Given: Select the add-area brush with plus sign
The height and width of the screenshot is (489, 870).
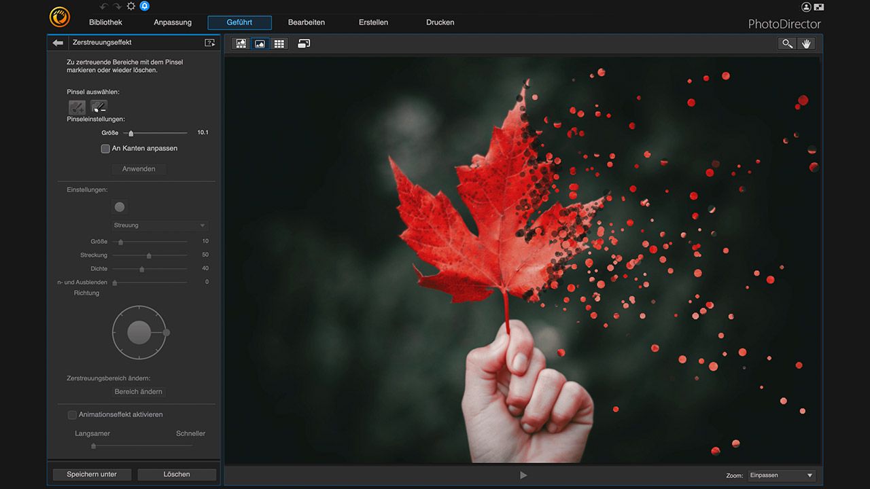Looking at the screenshot, I should coord(77,107).
